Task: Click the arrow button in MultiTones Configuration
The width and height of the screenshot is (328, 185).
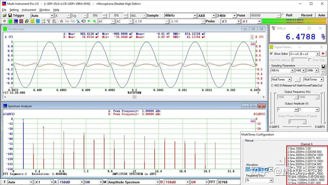Action: 280,161
